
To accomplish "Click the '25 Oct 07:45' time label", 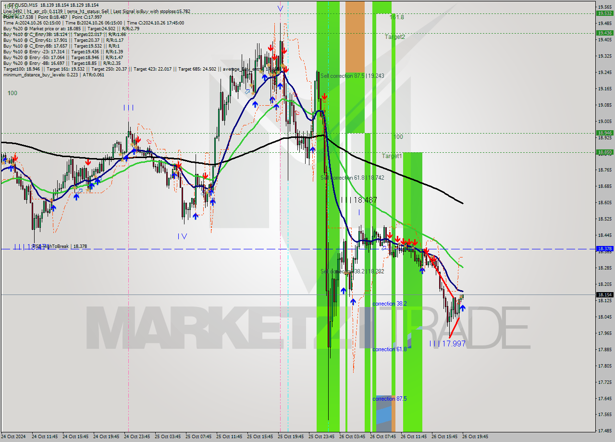I will tap(198, 437).
